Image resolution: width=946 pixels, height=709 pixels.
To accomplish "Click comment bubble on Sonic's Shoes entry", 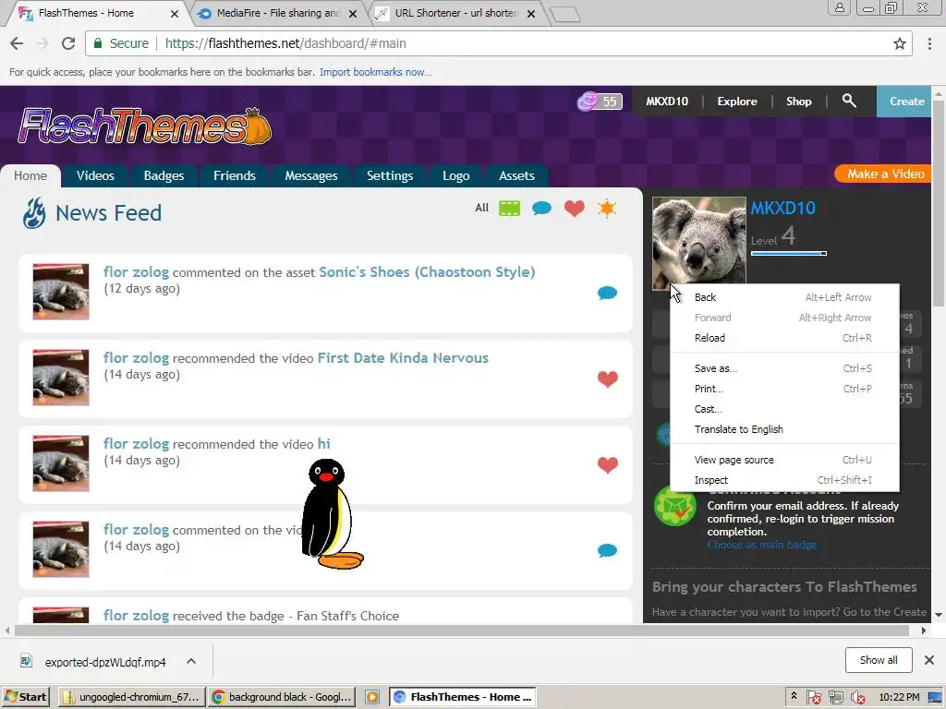I will point(607,293).
